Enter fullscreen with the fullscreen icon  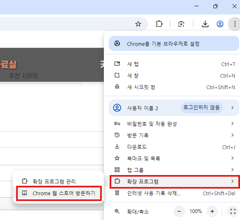pyautogui.click(x=233, y=211)
